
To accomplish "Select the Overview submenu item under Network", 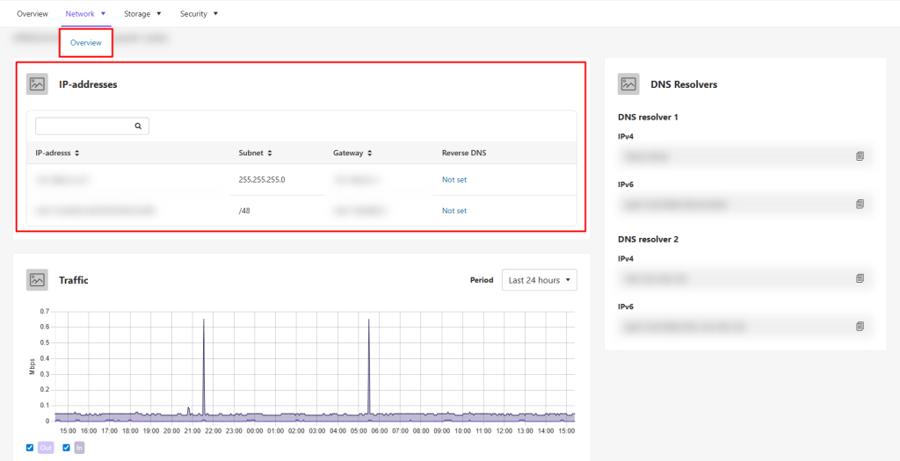I will [86, 43].
